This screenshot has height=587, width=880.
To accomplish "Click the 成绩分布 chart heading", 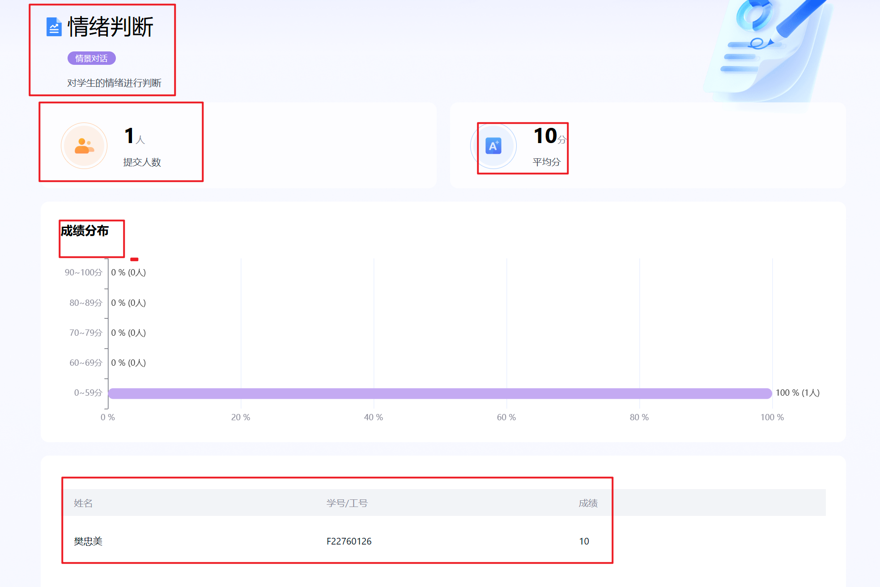I will 85,231.
